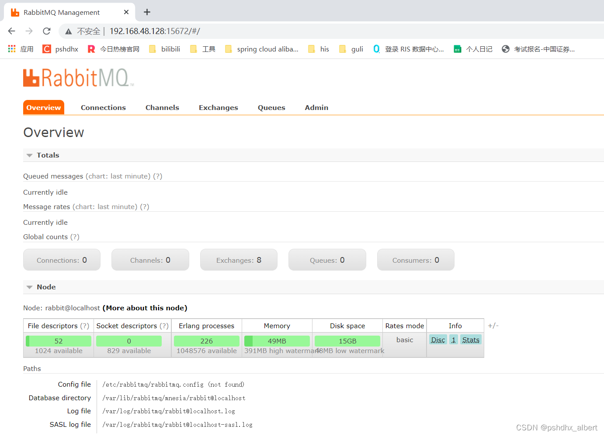Open the 个人日记 bookmark

tap(473, 49)
